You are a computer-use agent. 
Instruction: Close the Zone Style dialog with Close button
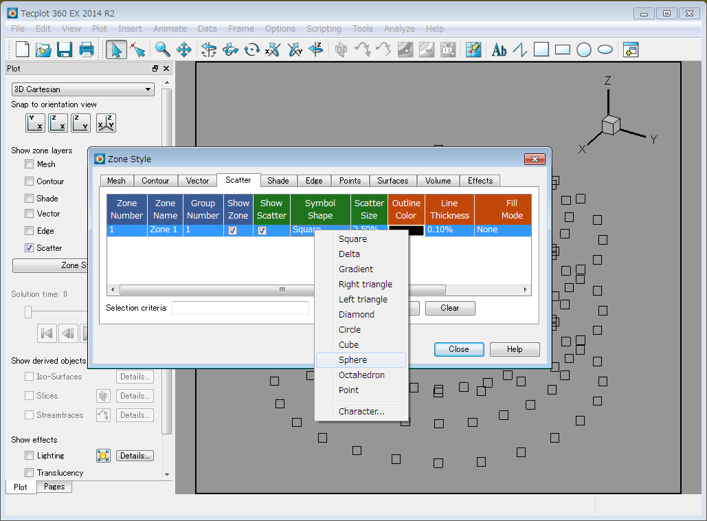coord(459,349)
